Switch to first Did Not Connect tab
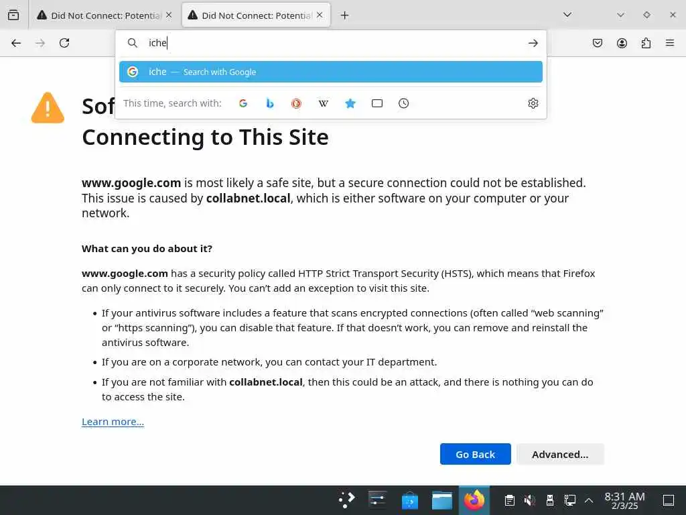This screenshot has width=686, height=515. (x=104, y=15)
